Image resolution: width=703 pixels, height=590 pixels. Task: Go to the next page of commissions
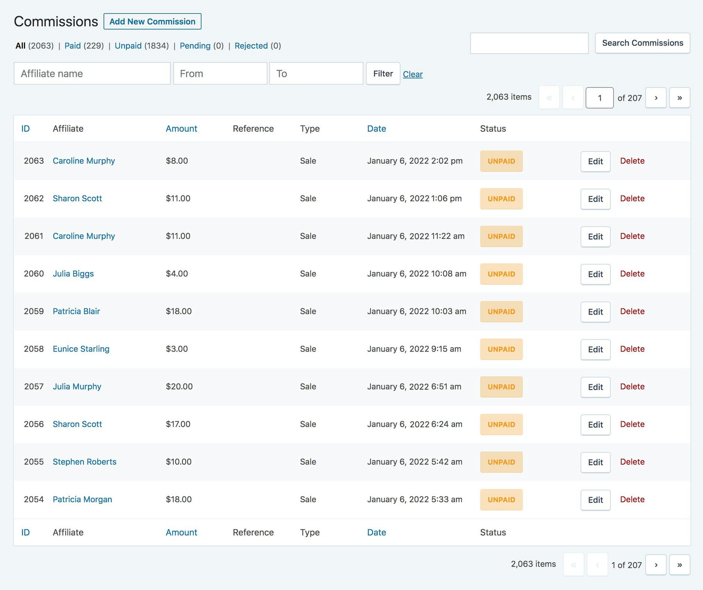click(655, 98)
